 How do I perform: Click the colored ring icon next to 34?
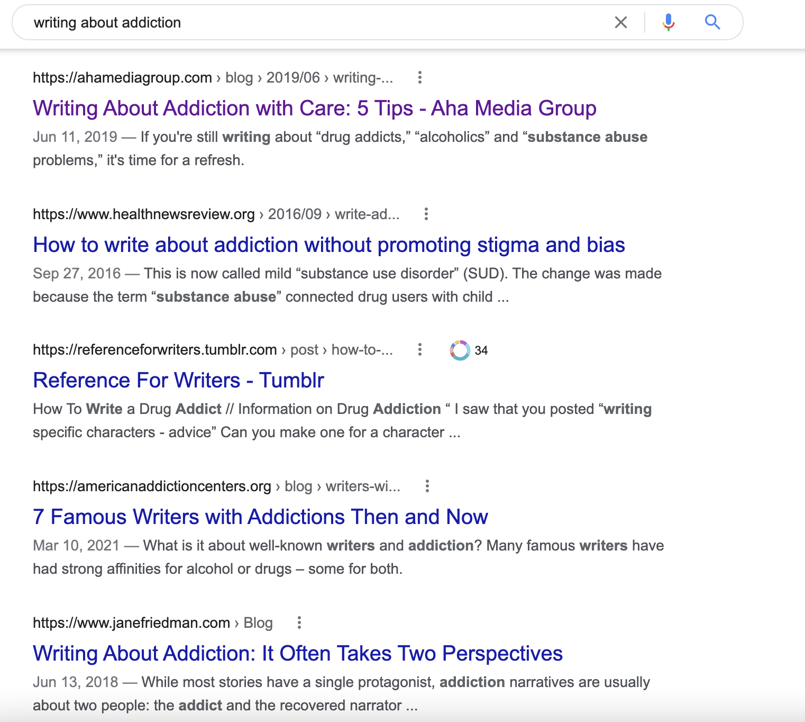460,350
